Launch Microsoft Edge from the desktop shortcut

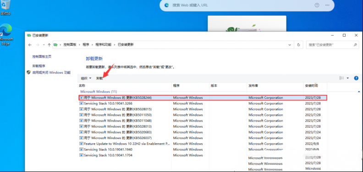coord(6,35)
